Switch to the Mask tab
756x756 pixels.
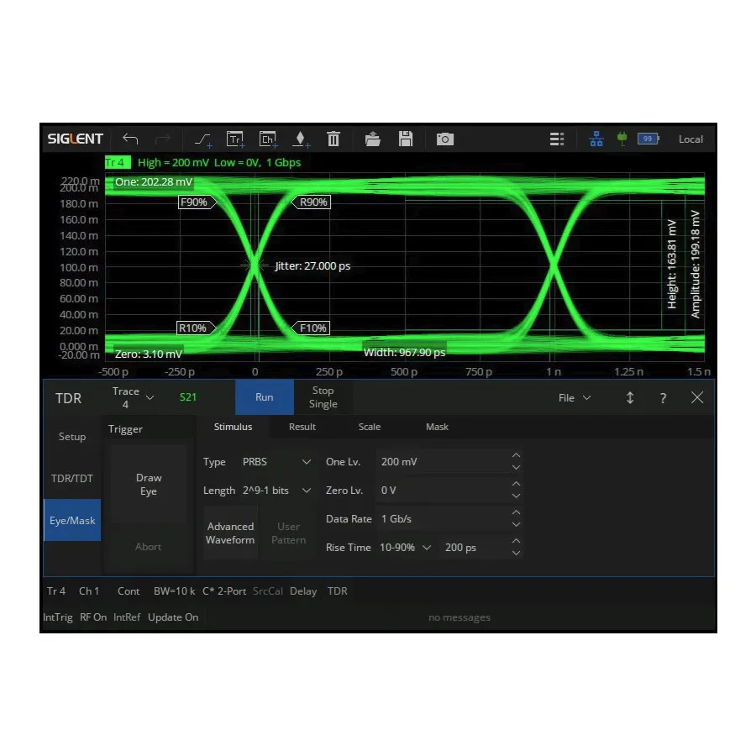coord(437,427)
